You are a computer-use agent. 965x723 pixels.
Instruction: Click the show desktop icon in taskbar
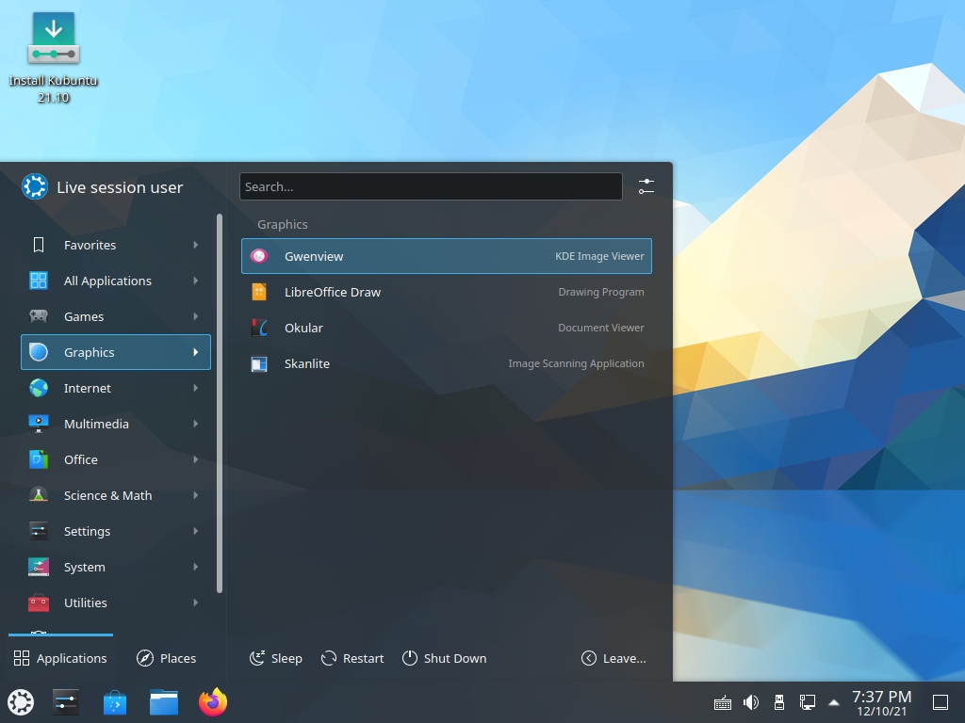tap(940, 702)
